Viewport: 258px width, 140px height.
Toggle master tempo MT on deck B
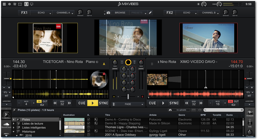coord(249,96)
